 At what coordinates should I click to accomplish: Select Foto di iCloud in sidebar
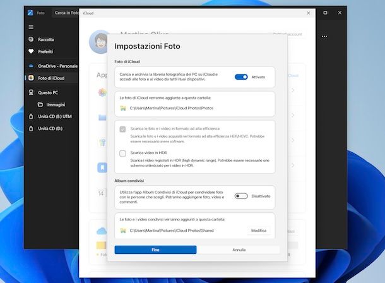point(50,78)
